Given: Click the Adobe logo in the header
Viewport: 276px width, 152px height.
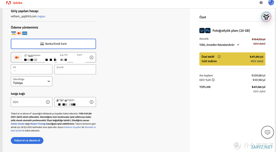Looking at the screenshot, I should [14, 3].
